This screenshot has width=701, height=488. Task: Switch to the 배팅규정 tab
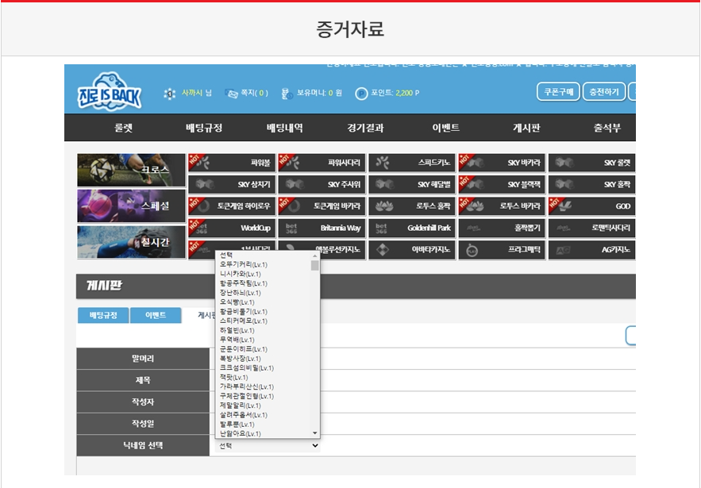tap(103, 315)
